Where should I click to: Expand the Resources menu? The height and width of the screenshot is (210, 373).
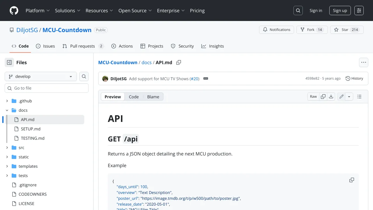(x=99, y=10)
